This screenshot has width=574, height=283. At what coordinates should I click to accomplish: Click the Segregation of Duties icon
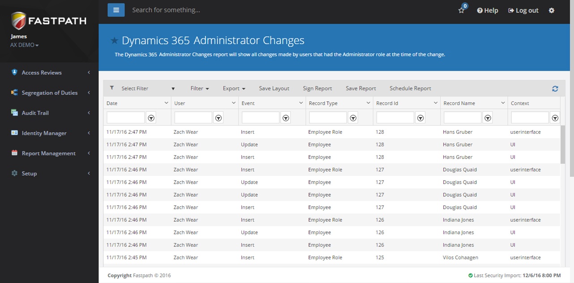pos(14,92)
